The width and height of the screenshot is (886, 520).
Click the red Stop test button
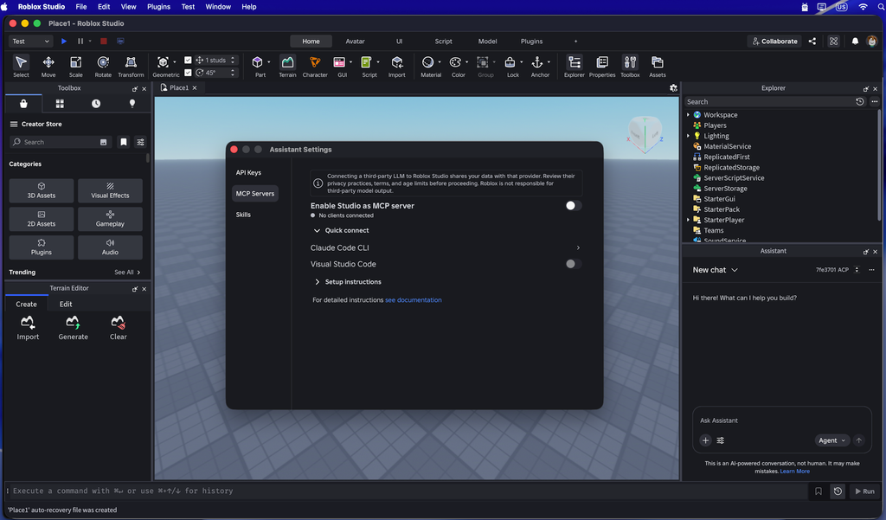click(104, 42)
